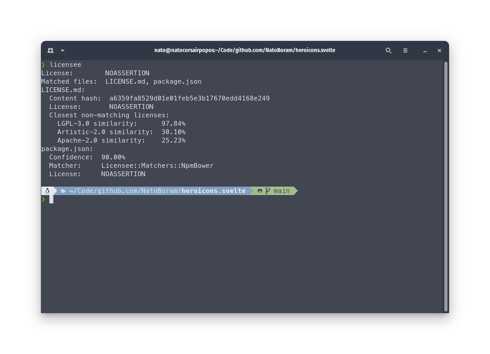This screenshot has height=354, width=490.
Task: Click 'Closest non-matching licenses:' line
Action: click(109, 115)
